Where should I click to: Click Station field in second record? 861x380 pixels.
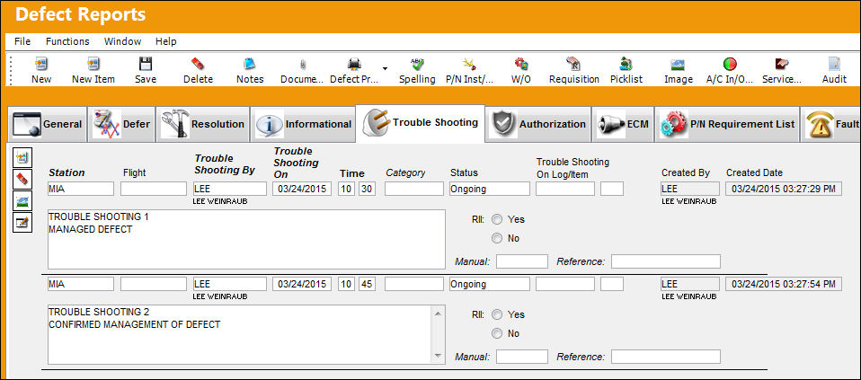coord(81,284)
